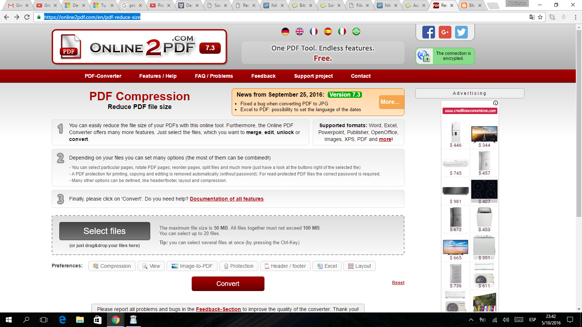Open Excel preferences

[x=327, y=266]
